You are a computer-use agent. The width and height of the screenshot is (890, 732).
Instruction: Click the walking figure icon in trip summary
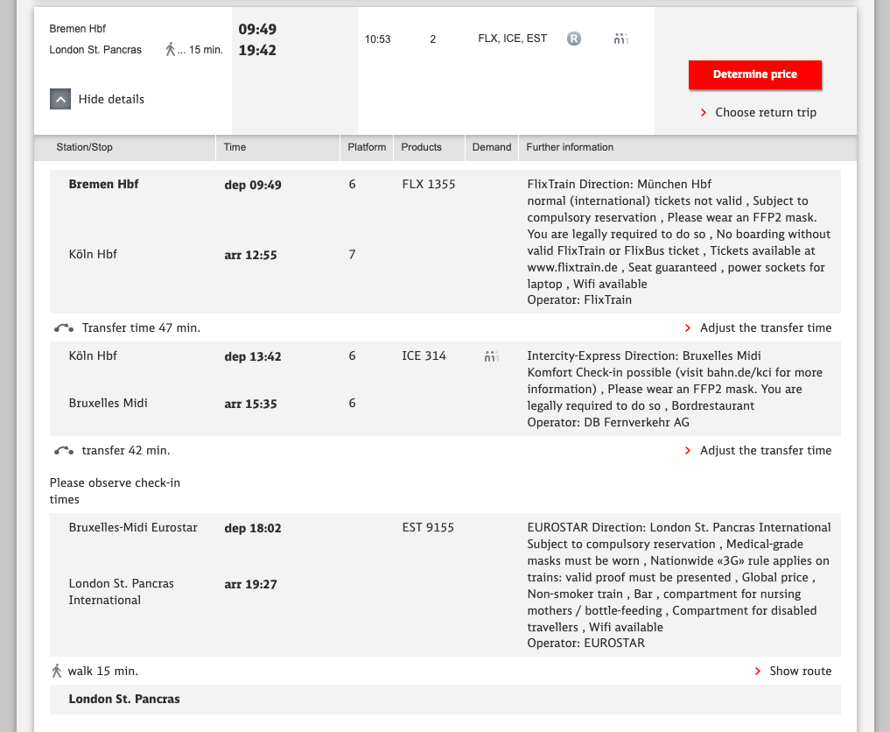tap(171, 50)
